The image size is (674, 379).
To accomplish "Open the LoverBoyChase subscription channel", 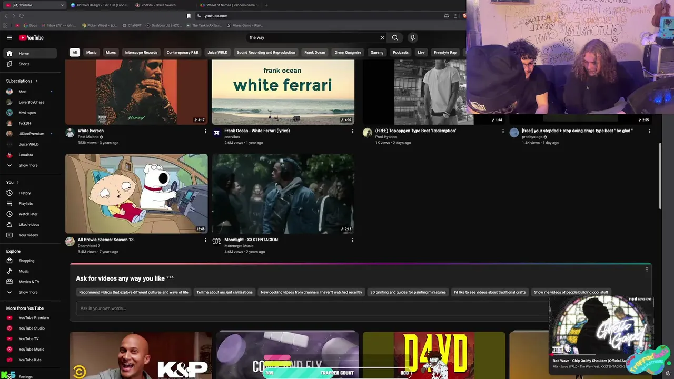I will (x=31, y=102).
